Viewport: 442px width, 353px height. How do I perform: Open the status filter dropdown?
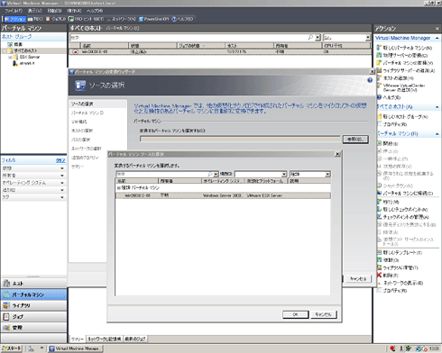62,168
